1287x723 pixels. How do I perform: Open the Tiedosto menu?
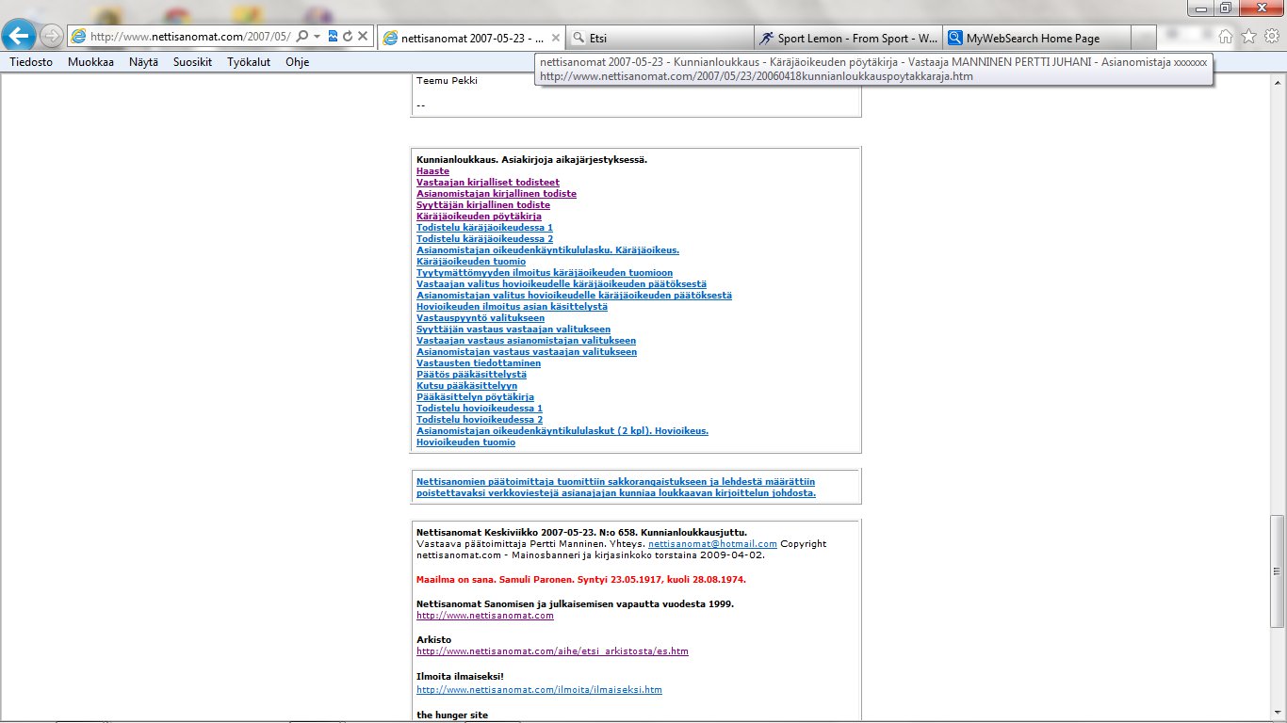click(x=31, y=62)
